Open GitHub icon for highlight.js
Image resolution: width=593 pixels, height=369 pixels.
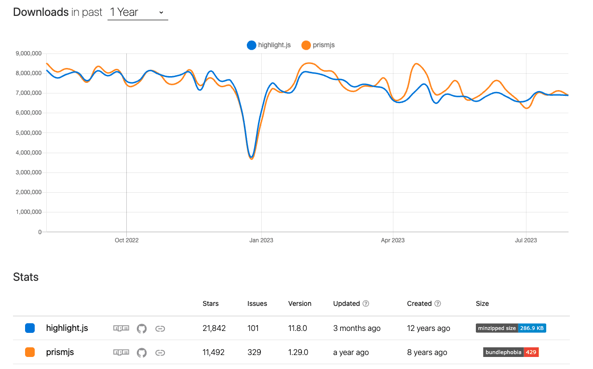tap(142, 328)
